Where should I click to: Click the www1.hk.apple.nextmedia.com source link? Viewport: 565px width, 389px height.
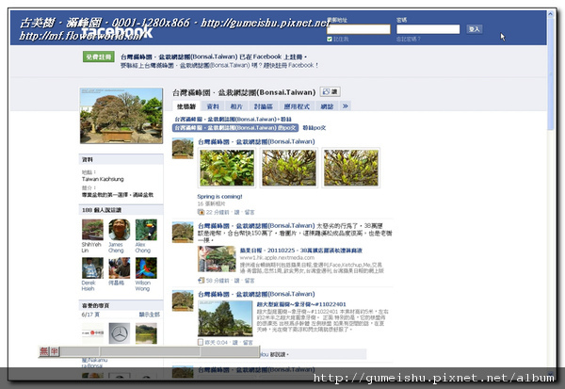(x=277, y=257)
